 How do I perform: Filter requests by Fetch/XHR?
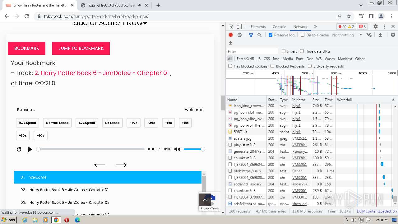(x=245, y=58)
